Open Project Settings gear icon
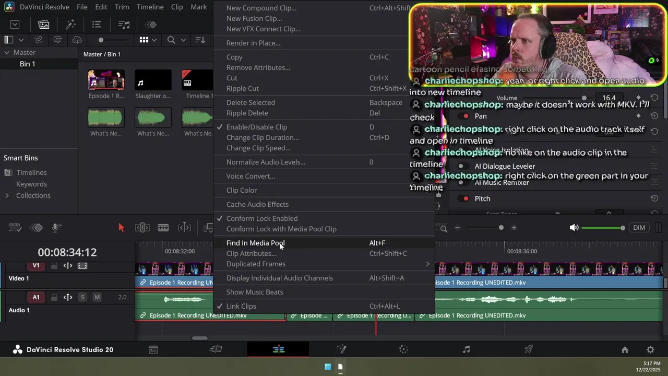 650,350
